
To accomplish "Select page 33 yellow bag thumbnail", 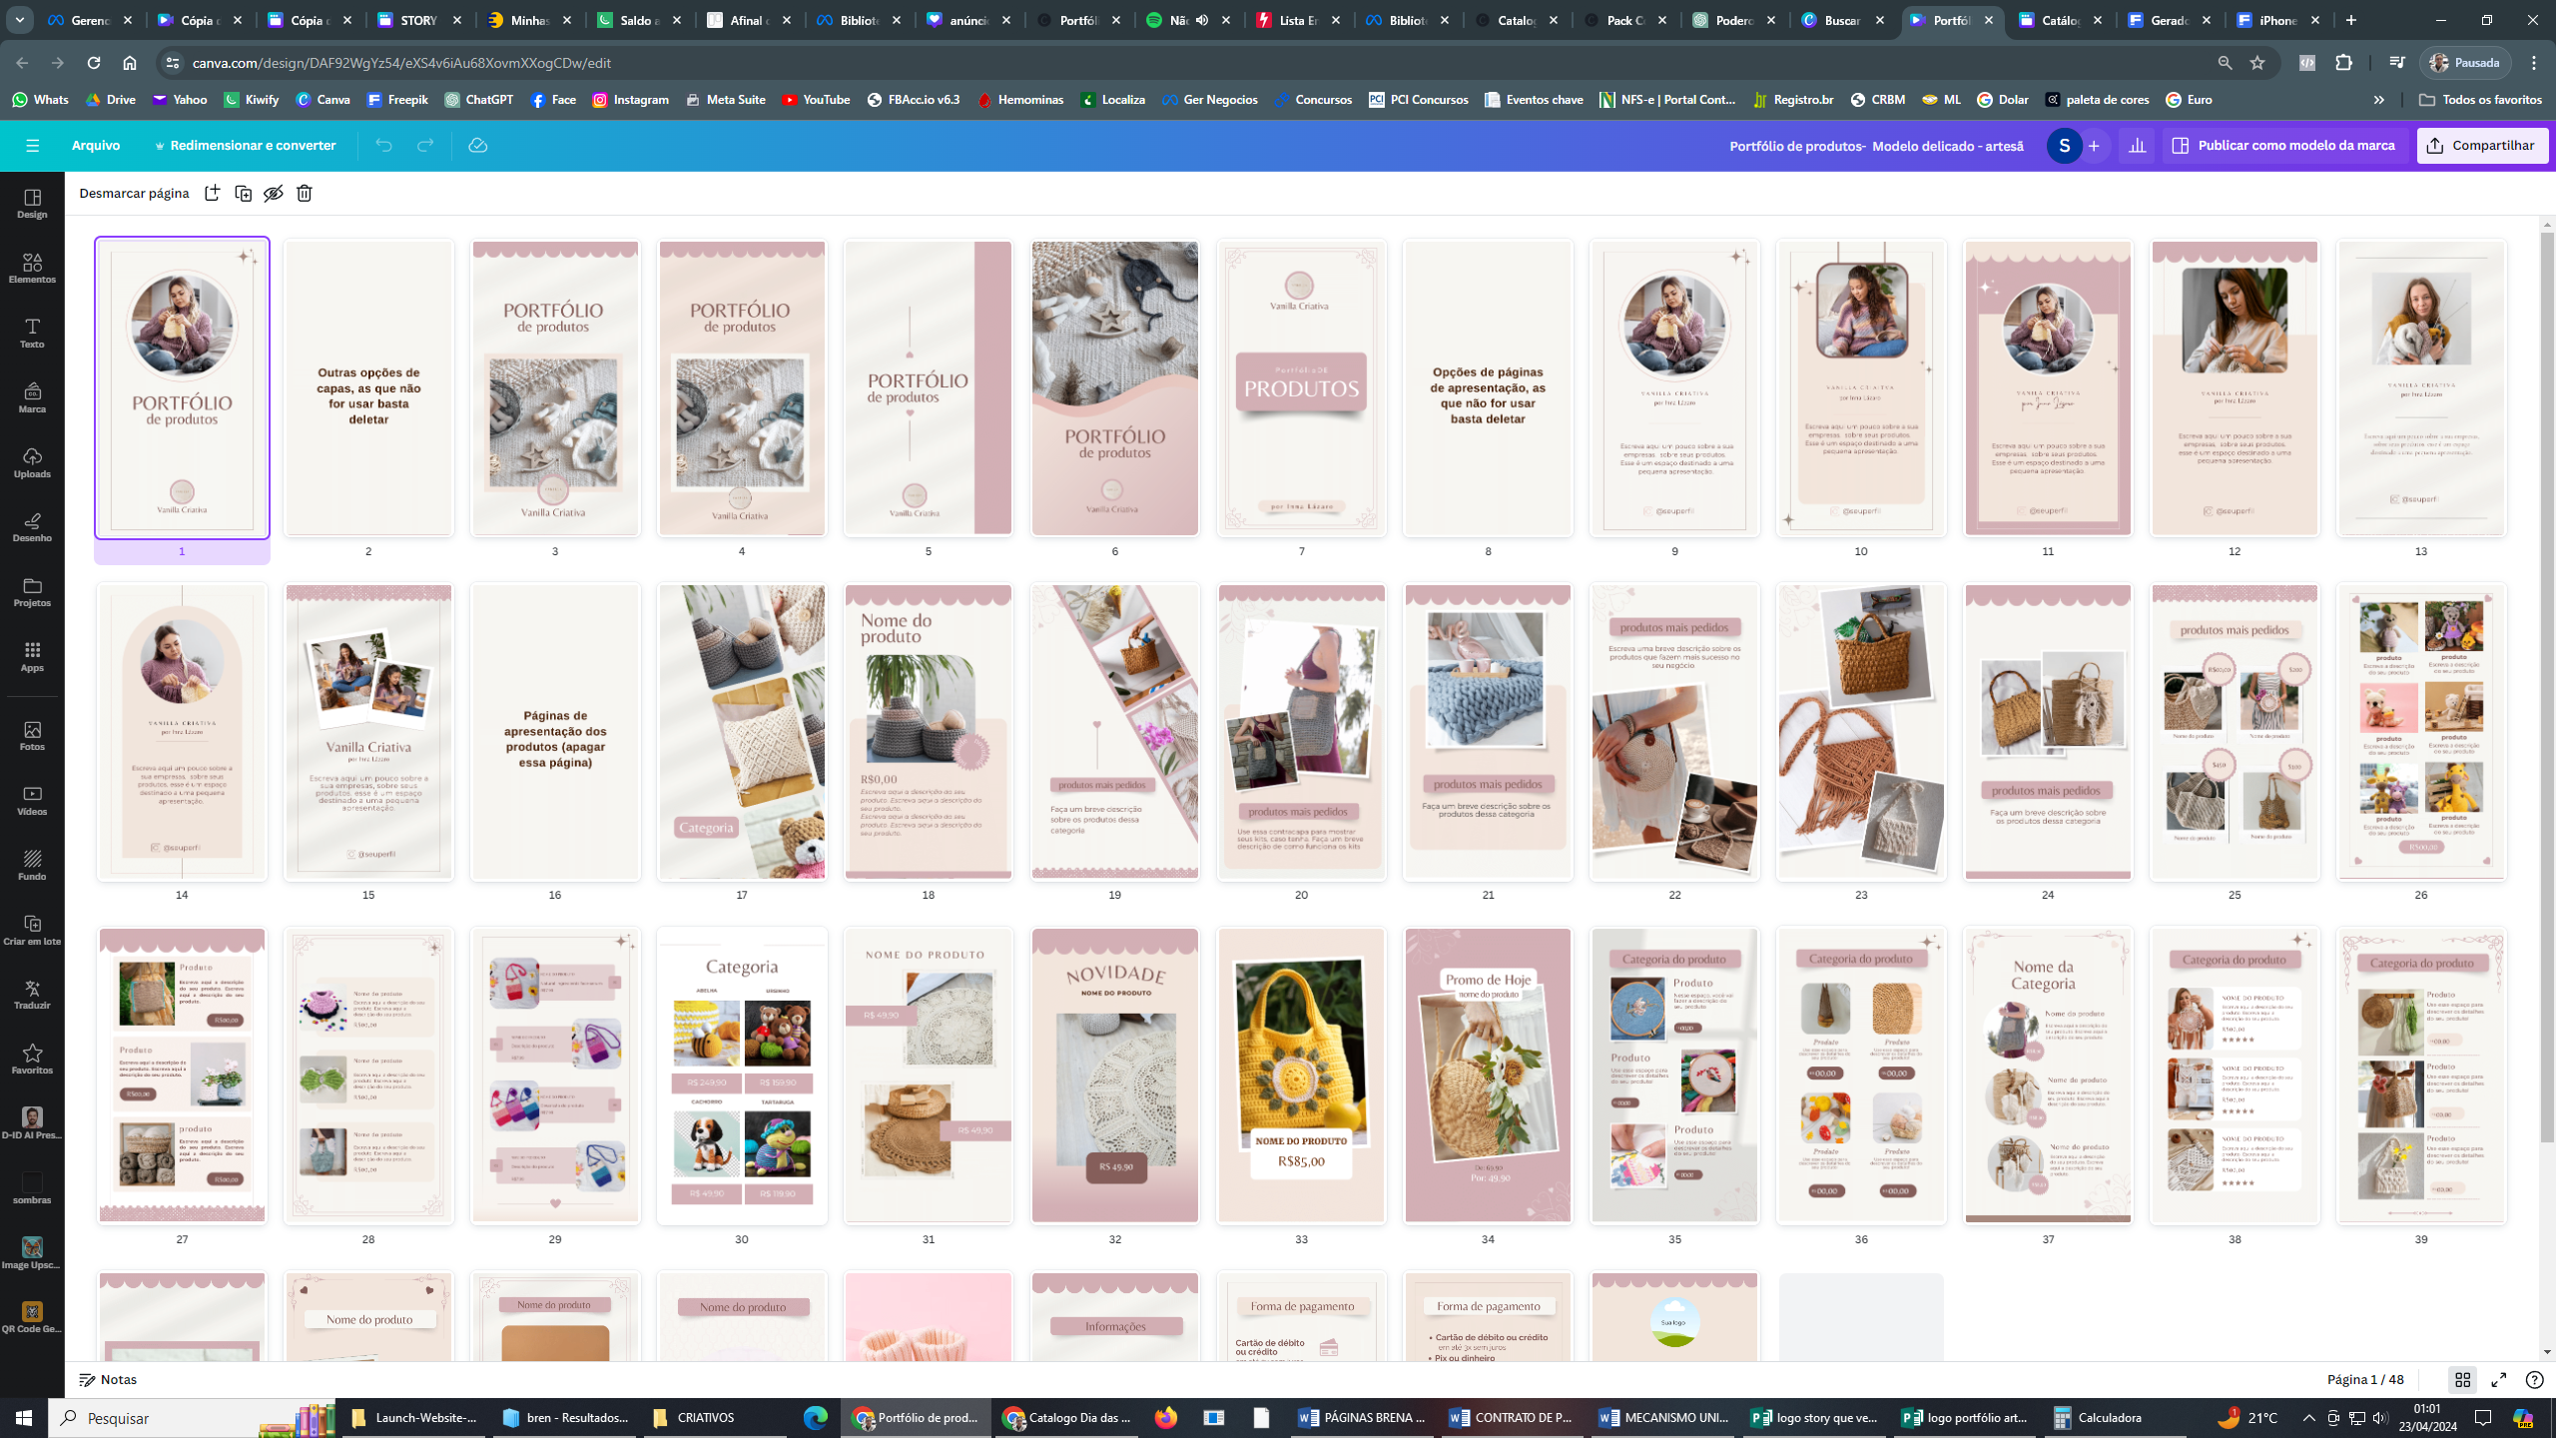I will coord(1301,1076).
